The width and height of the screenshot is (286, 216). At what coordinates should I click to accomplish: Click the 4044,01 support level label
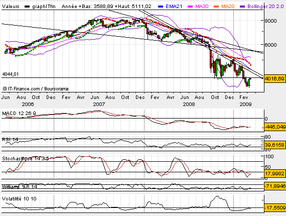coord(11,74)
